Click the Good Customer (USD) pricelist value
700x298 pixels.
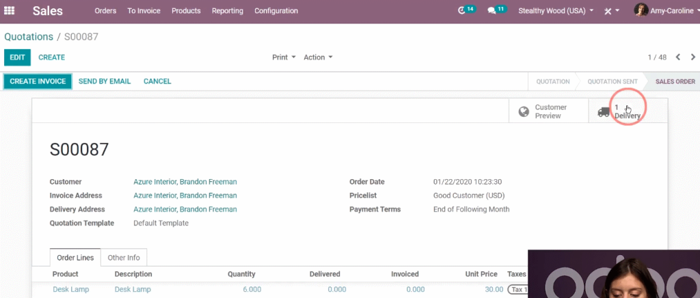click(469, 195)
